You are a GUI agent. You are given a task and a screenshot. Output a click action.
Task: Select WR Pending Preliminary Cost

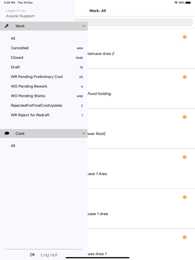(x=37, y=77)
